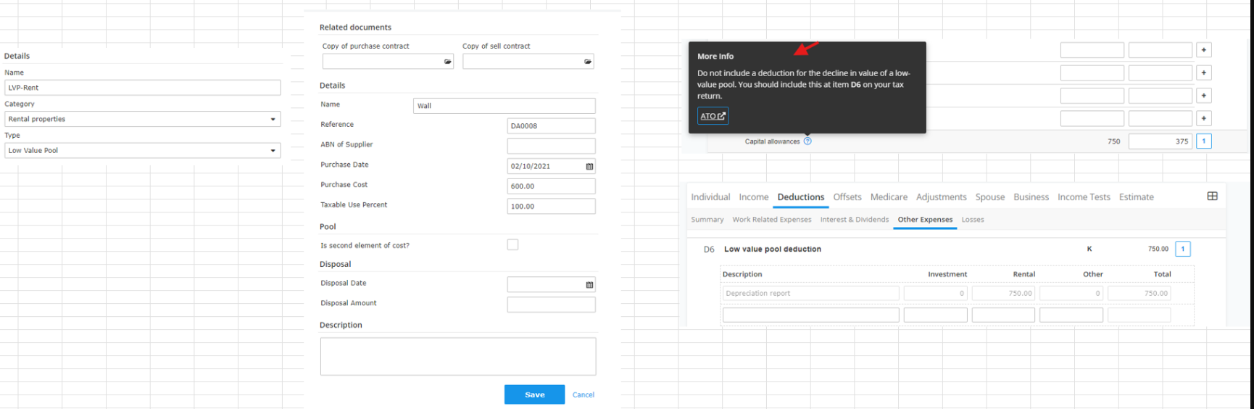This screenshot has width=1254, height=409.
Task: Open the Offsets tab
Action: tap(847, 197)
